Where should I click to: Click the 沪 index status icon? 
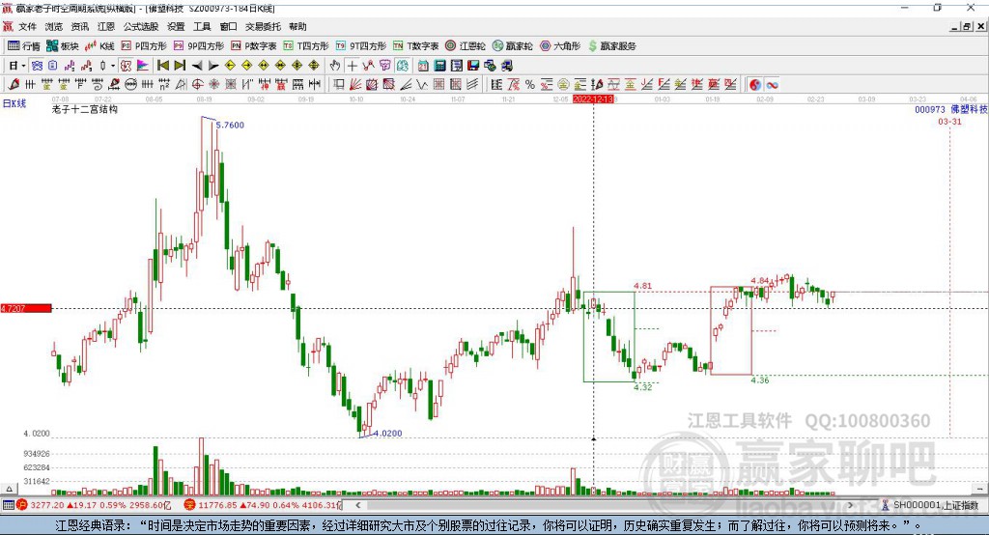click(x=22, y=505)
